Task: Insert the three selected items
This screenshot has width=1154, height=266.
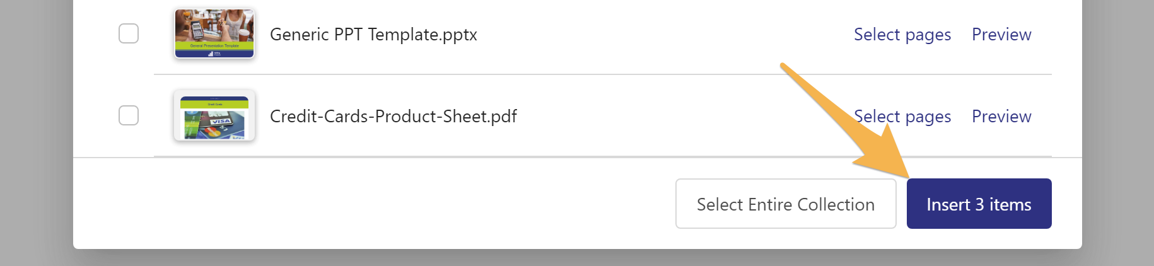Action: tap(979, 204)
